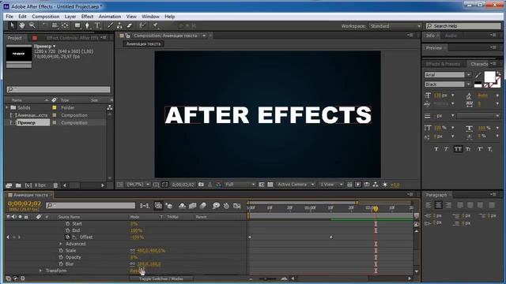Image resolution: width=506 pixels, height=284 pixels.
Task: Click the eyedropper in Character panel
Action: click(478, 75)
